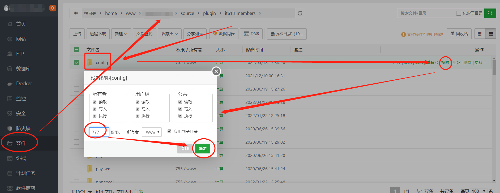This screenshot has width=500, height=193.
Task: Click the file list vertical scrollbar thumb
Action: (x=494, y=68)
